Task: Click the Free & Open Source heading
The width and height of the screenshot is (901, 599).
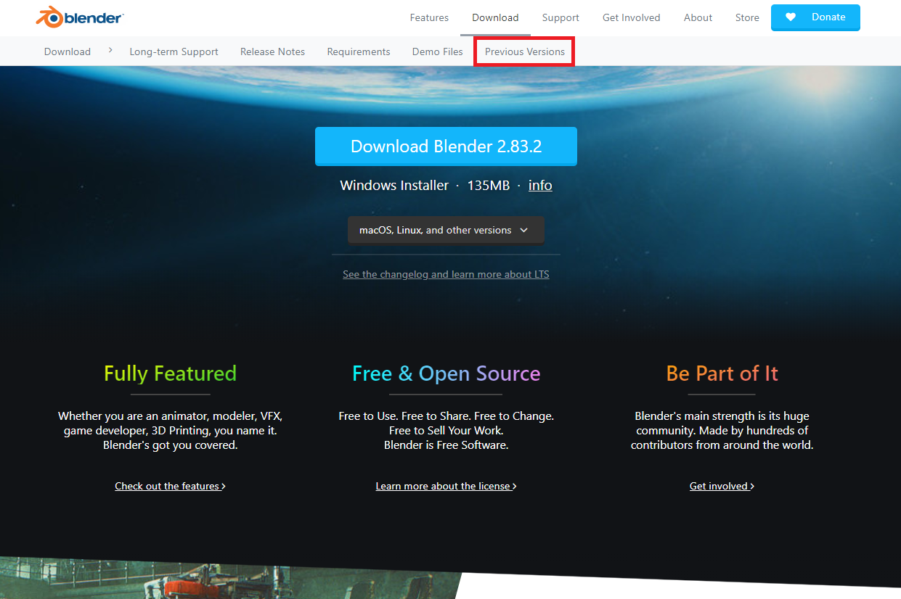Action: (446, 373)
